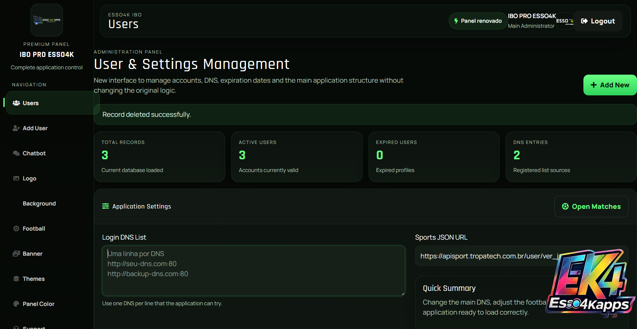Image resolution: width=637 pixels, height=329 pixels.
Task: Click the Sports JSON URL field
Action: [x=521, y=256]
